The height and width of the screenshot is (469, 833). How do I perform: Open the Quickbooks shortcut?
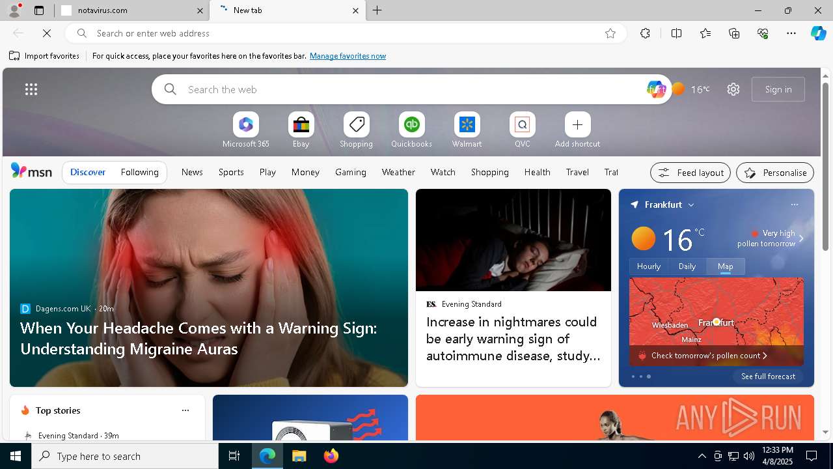click(411, 130)
